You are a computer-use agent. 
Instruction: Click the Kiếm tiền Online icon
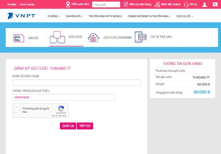[157, 4]
